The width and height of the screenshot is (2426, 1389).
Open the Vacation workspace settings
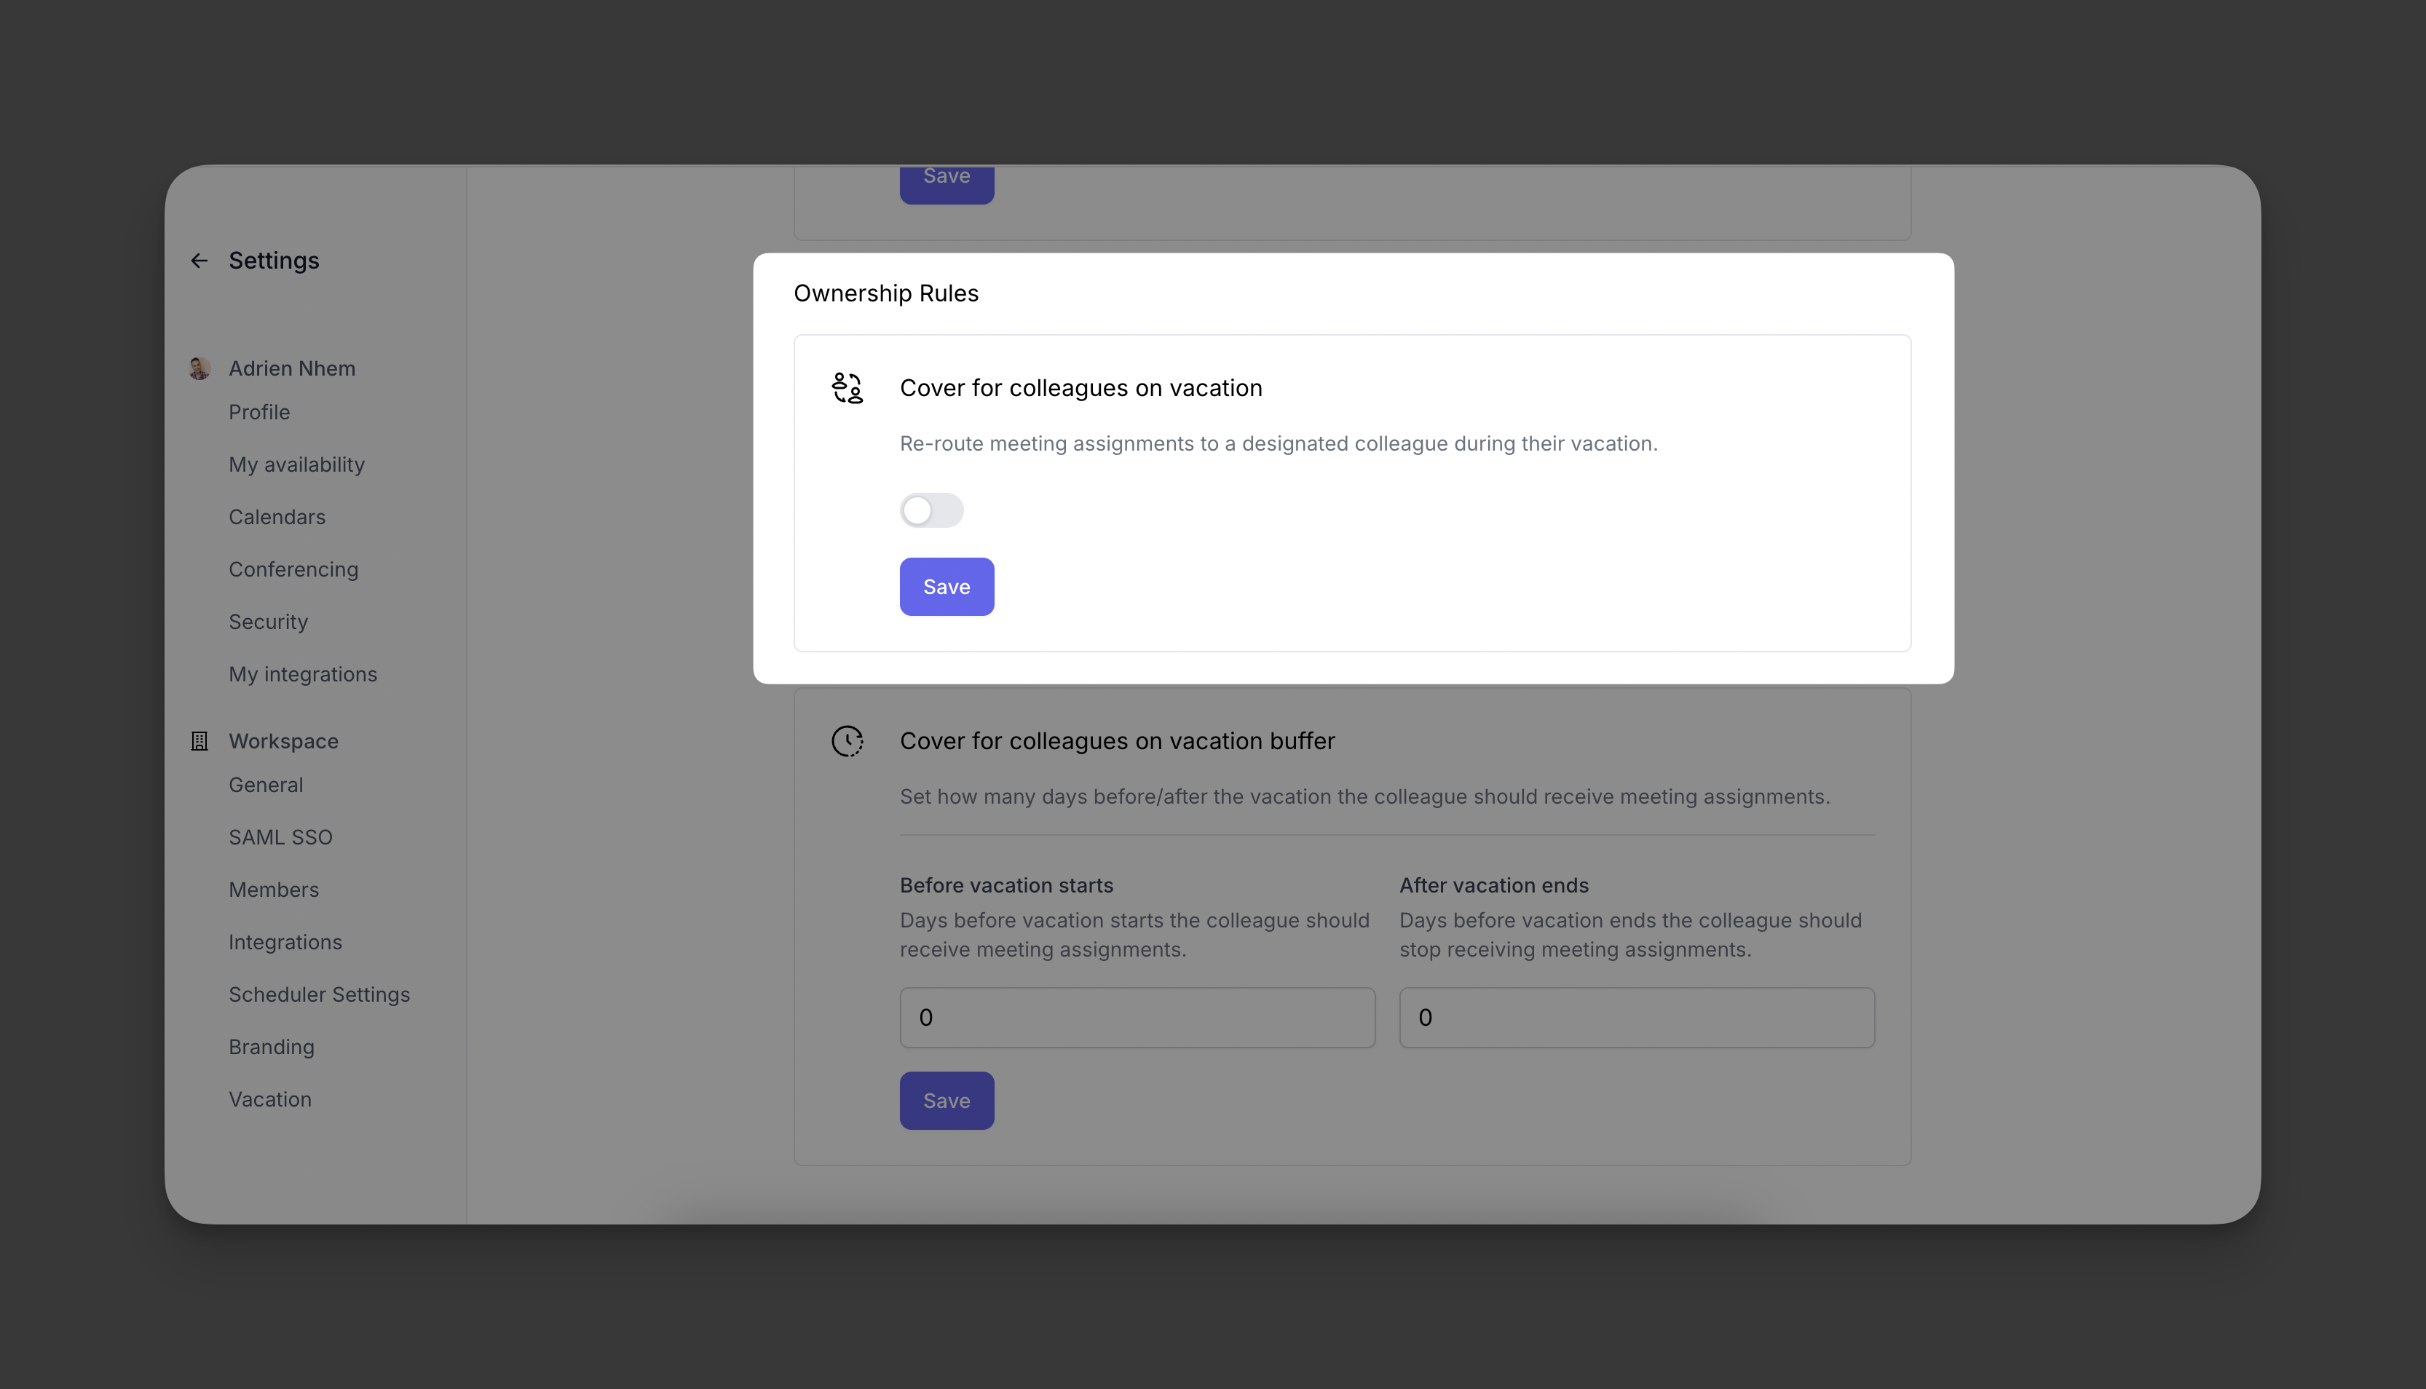tap(270, 1100)
